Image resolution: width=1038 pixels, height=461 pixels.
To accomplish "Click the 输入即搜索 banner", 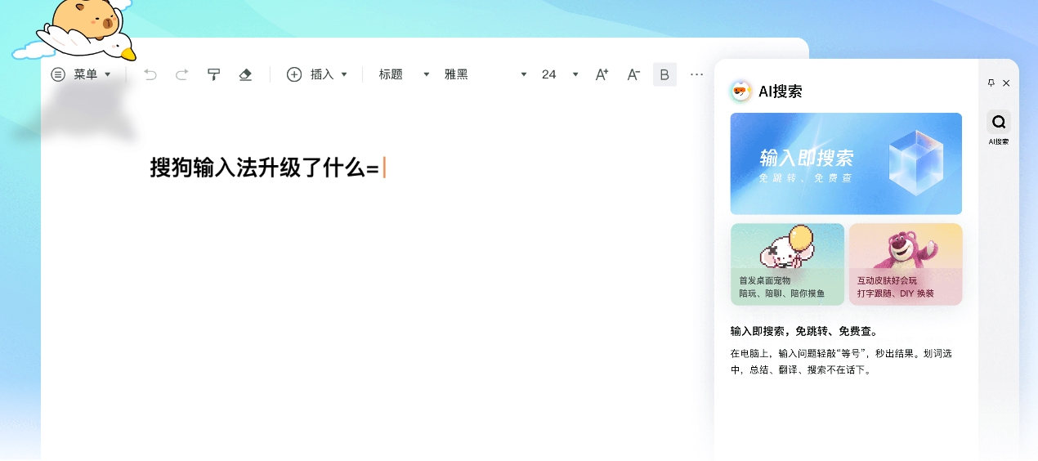I will tap(846, 163).
